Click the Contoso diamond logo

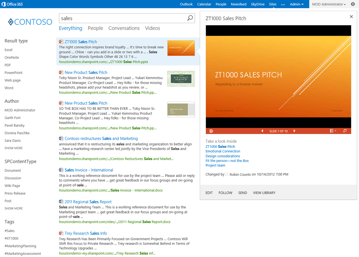pos(11,22)
